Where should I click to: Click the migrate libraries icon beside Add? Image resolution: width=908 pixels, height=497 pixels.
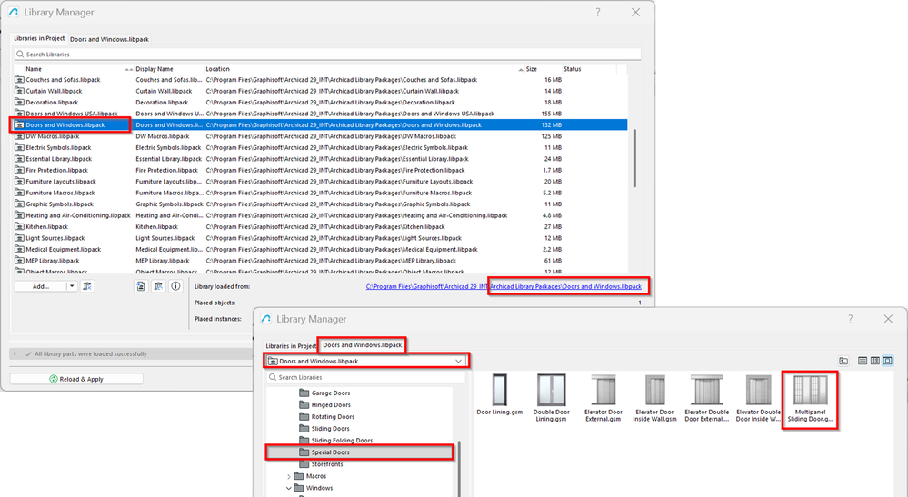coord(87,286)
